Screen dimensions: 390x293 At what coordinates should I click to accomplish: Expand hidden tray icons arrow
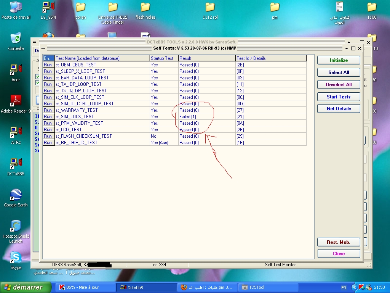pos(355,288)
